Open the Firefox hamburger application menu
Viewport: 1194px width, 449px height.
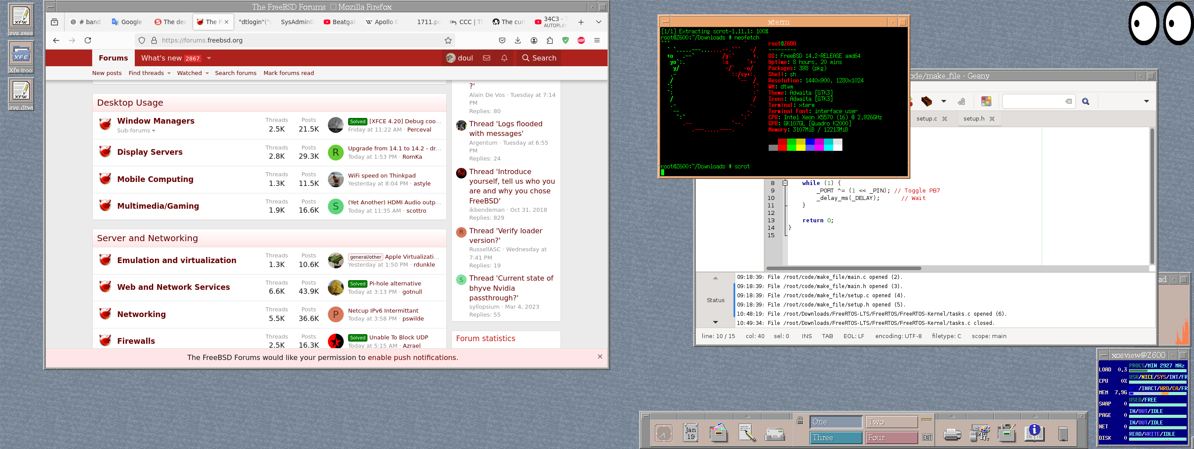(597, 40)
